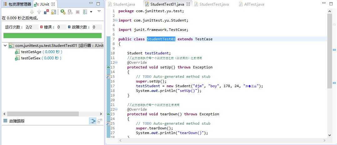The height and width of the screenshot is (145, 337).
Task: Open the StudentTest.java editor tab
Action: click(x=212, y=4)
